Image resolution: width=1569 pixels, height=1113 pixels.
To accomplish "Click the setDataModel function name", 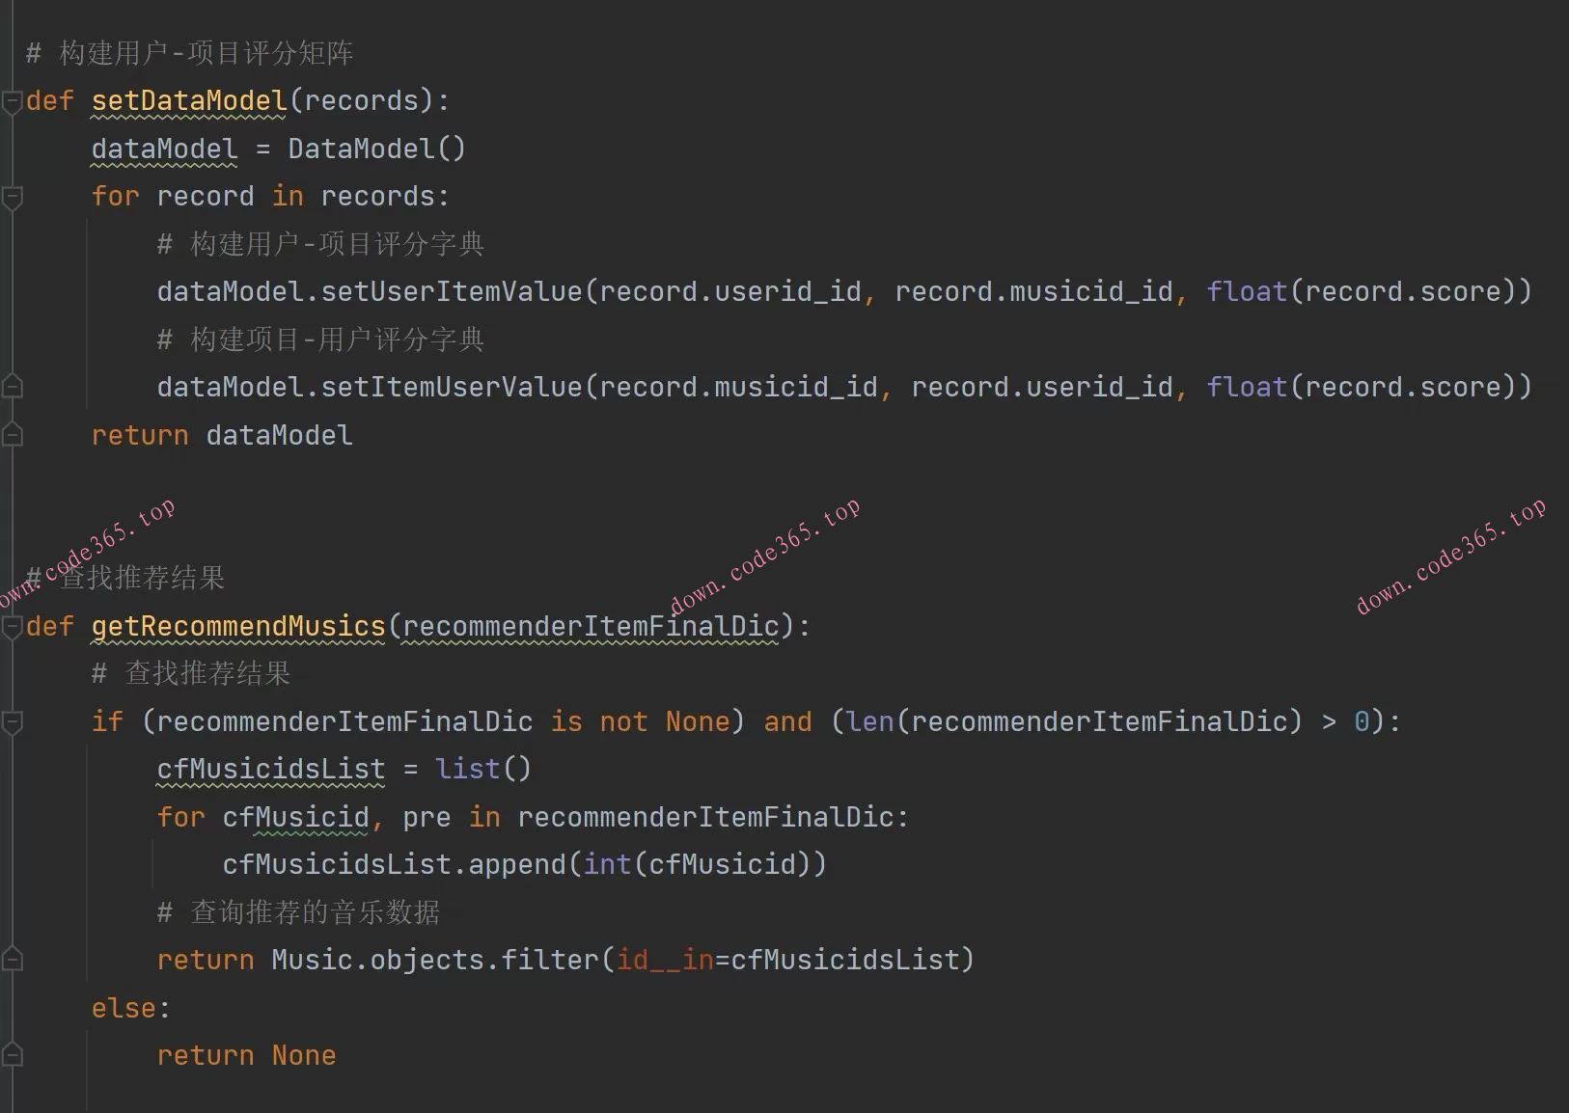I will tap(189, 101).
